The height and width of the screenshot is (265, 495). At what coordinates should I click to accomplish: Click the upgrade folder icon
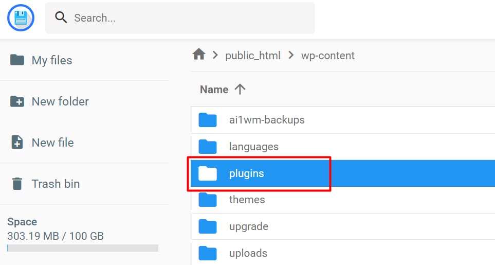coord(208,226)
